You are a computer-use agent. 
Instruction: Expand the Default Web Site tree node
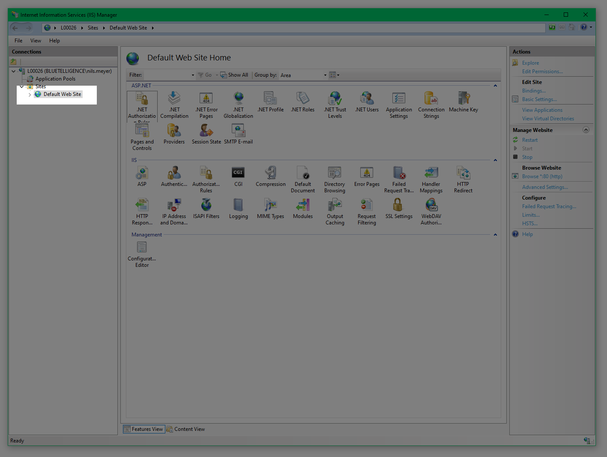(x=30, y=95)
